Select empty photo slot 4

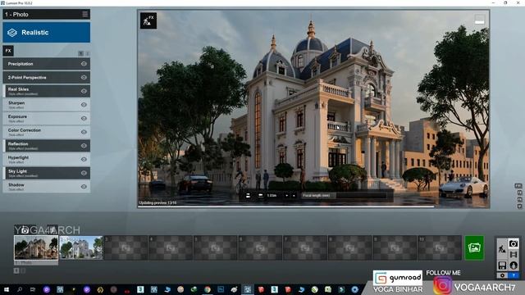pyautogui.click(x=171, y=247)
